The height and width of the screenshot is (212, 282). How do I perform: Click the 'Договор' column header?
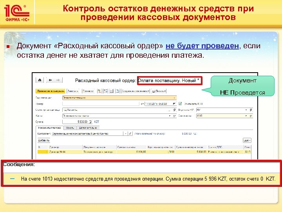[65, 147]
